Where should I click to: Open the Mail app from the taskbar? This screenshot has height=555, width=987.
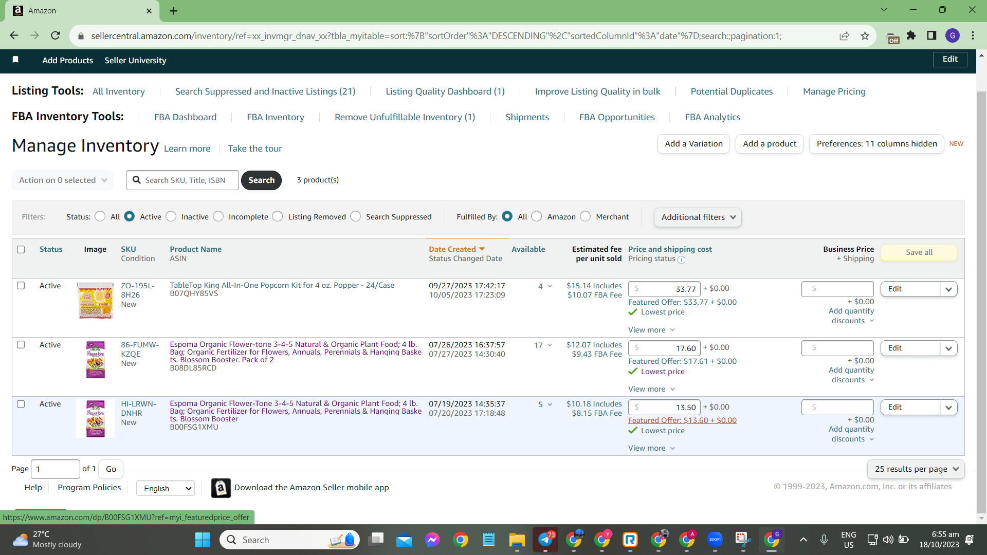404,540
